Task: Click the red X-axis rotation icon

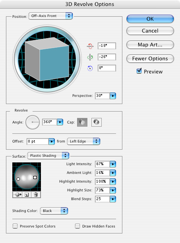Action: [90, 46]
